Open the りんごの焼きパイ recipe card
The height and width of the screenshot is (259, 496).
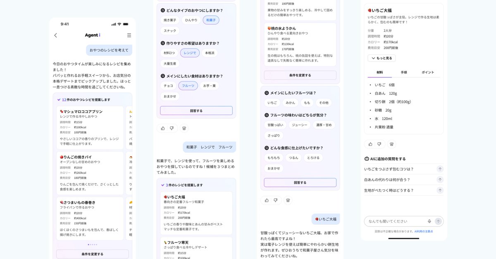click(90, 173)
